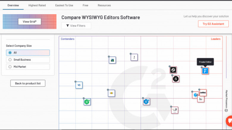Click the blue hexagon product icon
The width and height of the screenshot is (232, 130).
tap(146, 102)
